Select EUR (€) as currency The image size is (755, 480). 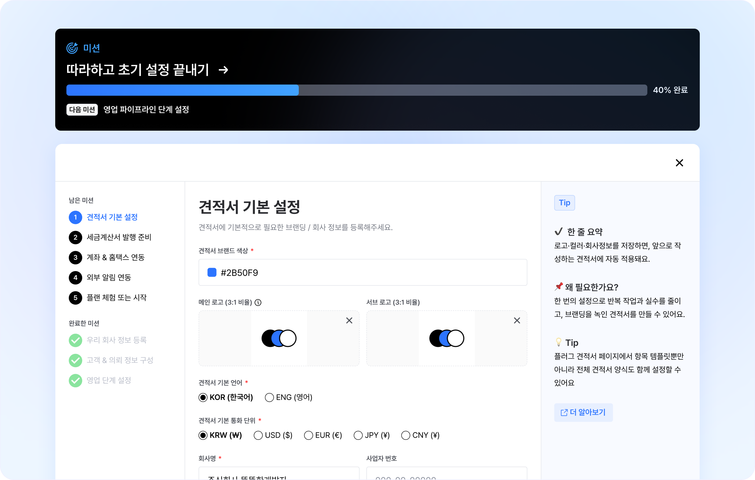308,435
